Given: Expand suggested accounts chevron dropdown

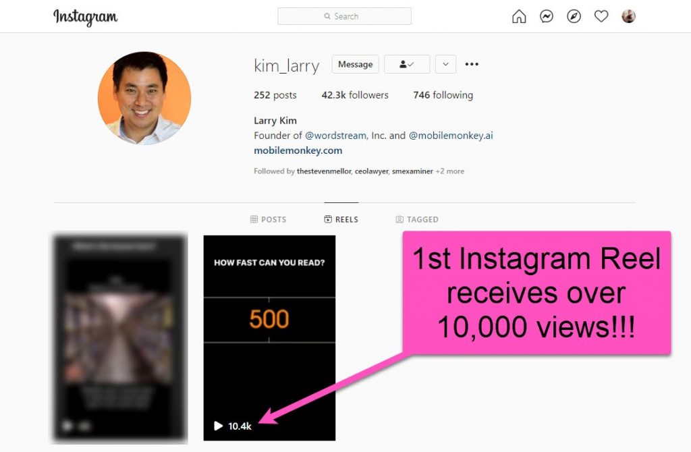Looking at the screenshot, I should 445,65.
